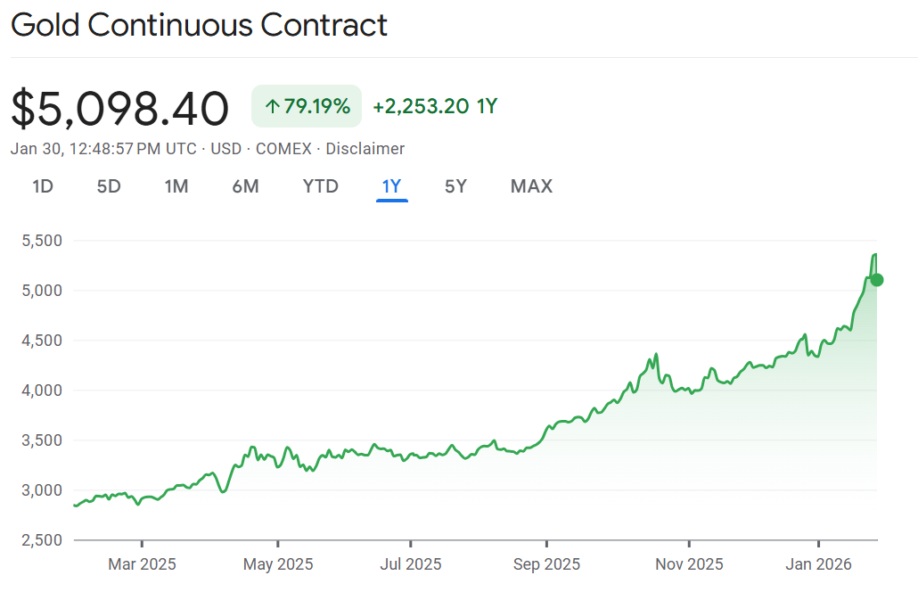Click the green current price dot
The height and width of the screenshot is (592, 918).
point(877,280)
